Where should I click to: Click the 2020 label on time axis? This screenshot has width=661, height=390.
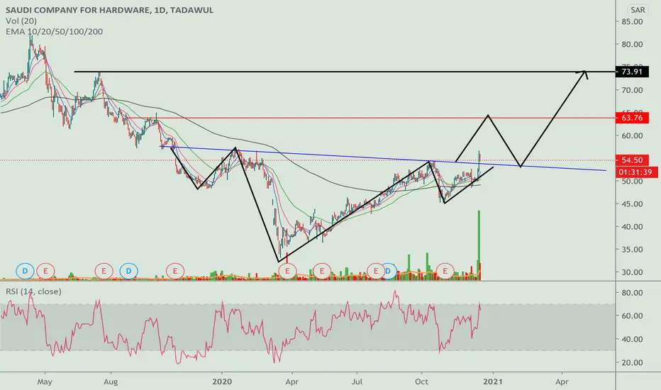(222, 381)
